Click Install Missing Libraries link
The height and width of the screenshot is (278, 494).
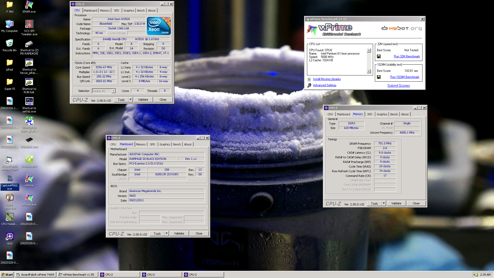click(x=327, y=79)
